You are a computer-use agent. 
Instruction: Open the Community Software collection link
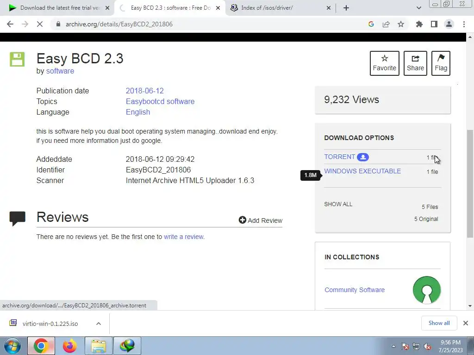355,290
